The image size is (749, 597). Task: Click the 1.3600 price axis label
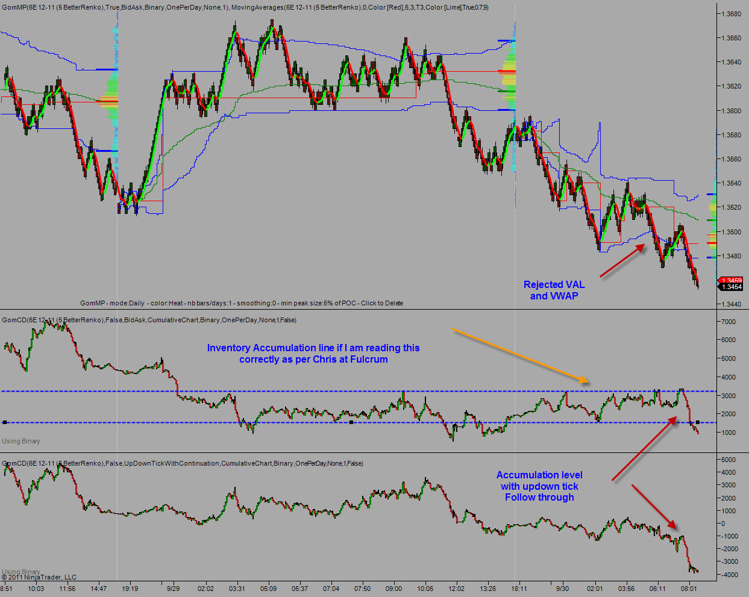click(731, 111)
